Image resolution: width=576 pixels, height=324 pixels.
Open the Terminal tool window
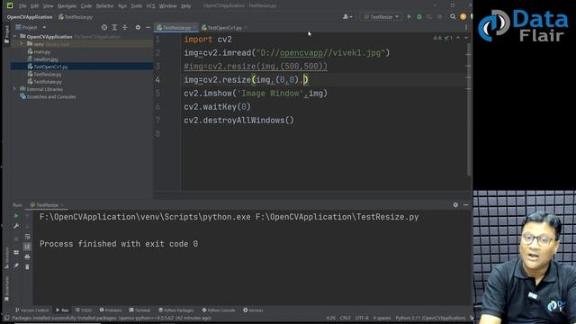tap(139, 310)
